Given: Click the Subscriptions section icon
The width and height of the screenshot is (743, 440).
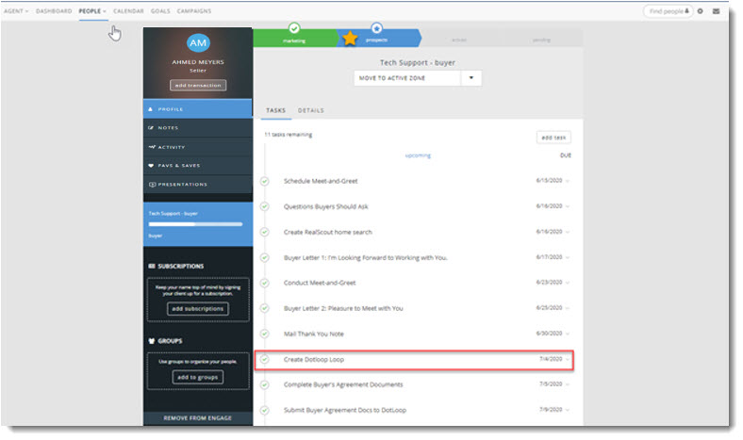Looking at the screenshot, I should pos(152,267).
